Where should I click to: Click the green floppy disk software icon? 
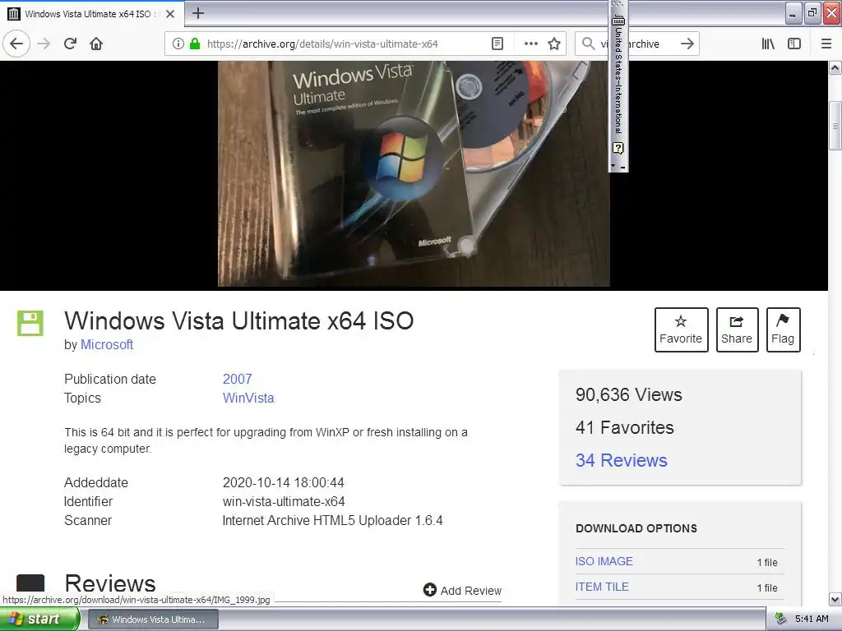pos(30,323)
